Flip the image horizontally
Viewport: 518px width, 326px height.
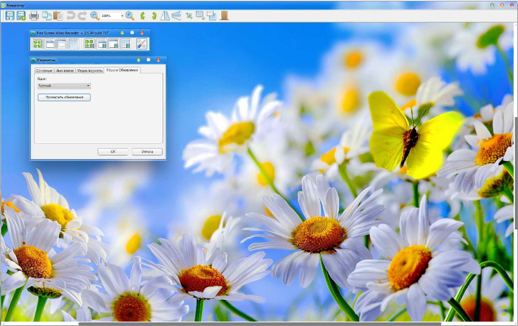[165, 15]
